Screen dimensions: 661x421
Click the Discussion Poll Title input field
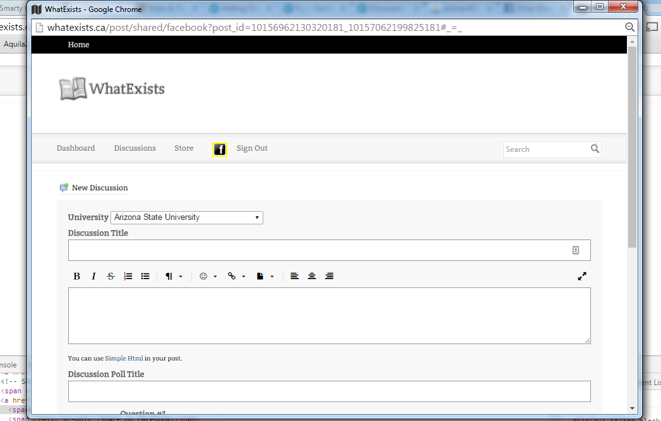tap(329, 391)
